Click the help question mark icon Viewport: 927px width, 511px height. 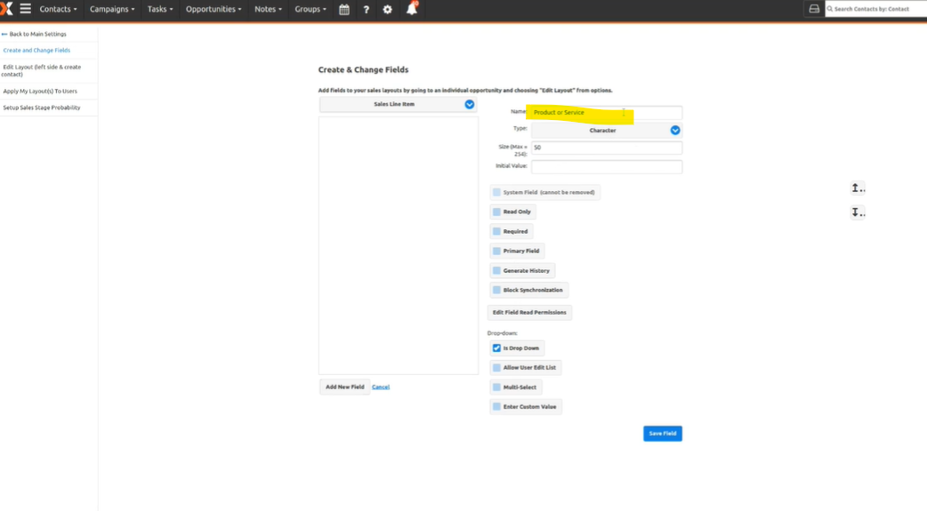366,9
